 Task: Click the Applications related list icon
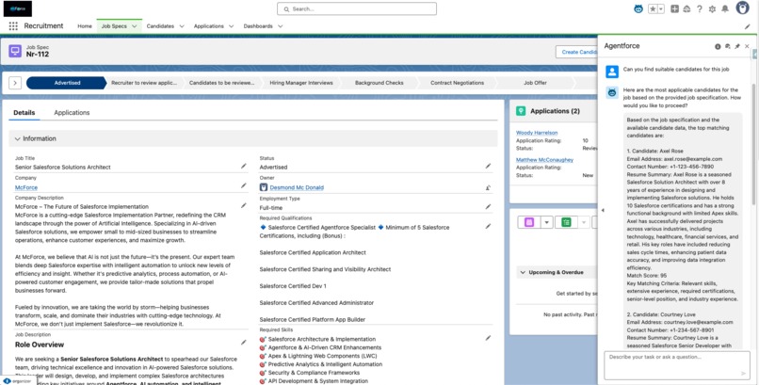tap(521, 111)
